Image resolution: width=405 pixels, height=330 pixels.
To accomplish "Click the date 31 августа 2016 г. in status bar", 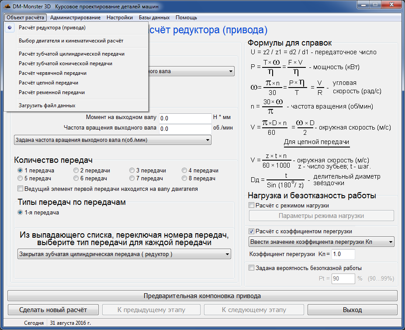I will [x=70, y=323].
